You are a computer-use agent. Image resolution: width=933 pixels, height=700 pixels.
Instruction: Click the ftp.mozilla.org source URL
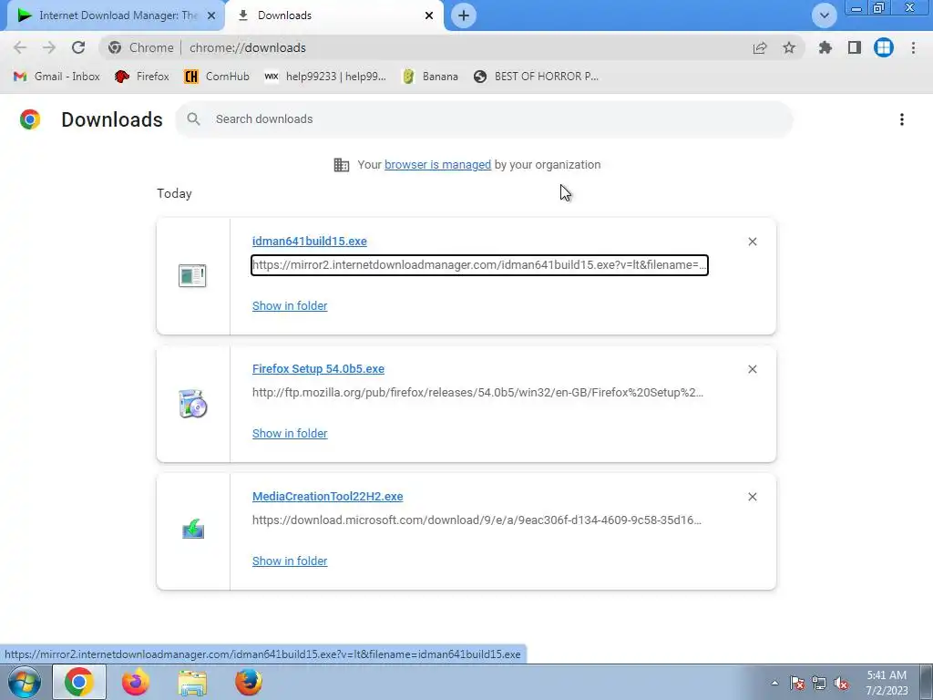477,393
